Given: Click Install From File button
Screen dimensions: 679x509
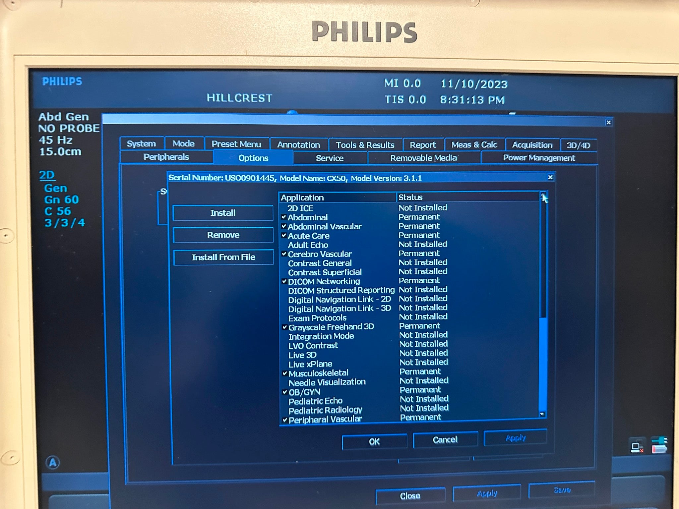Looking at the screenshot, I should (x=223, y=257).
